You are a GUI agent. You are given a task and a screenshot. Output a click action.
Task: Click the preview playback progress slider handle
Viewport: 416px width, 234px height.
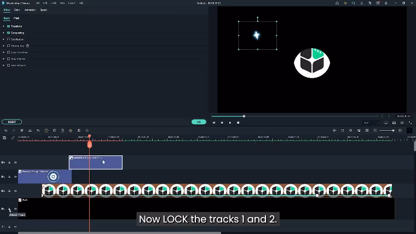click(244, 116)
